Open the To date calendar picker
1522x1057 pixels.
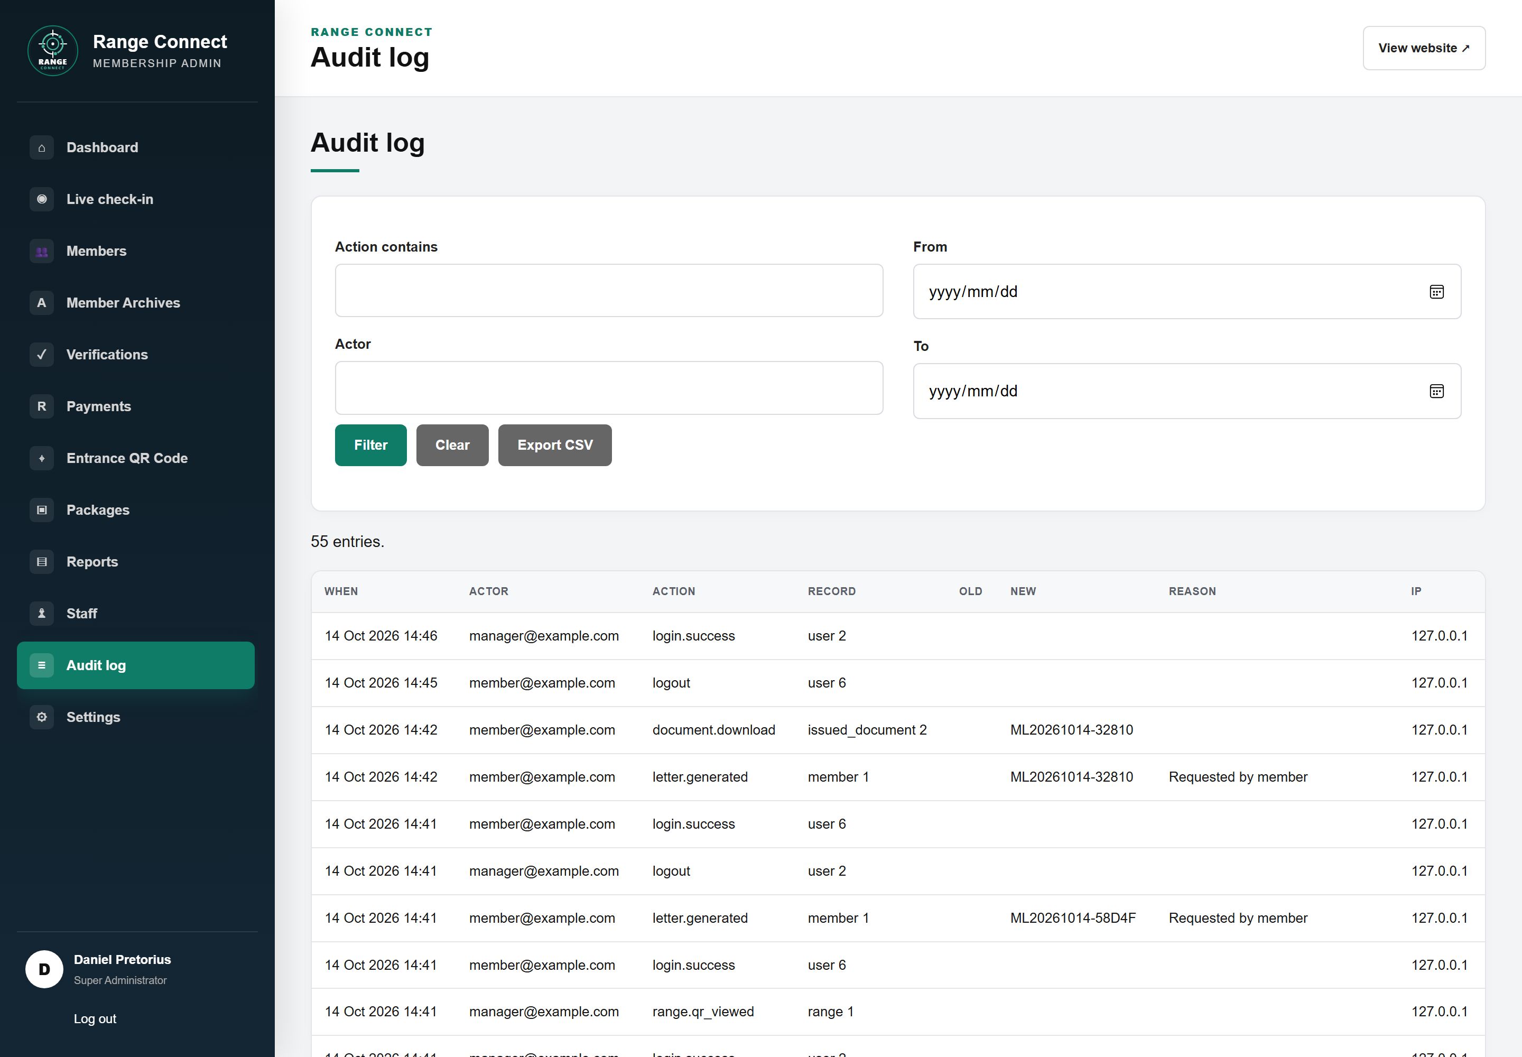click(1436, 392)
